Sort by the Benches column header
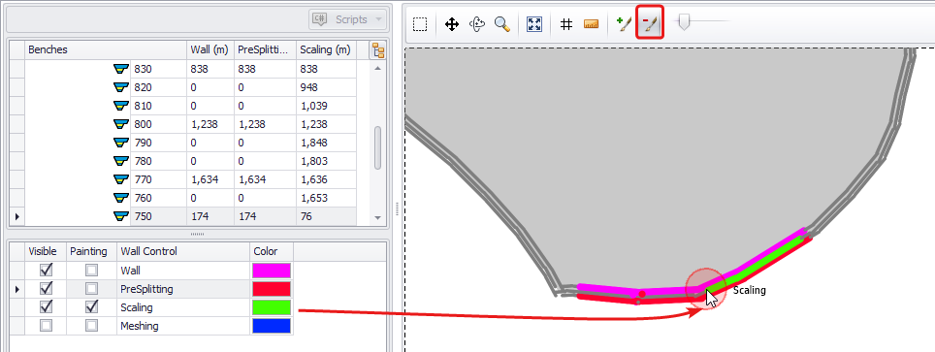 coord(105,50)
